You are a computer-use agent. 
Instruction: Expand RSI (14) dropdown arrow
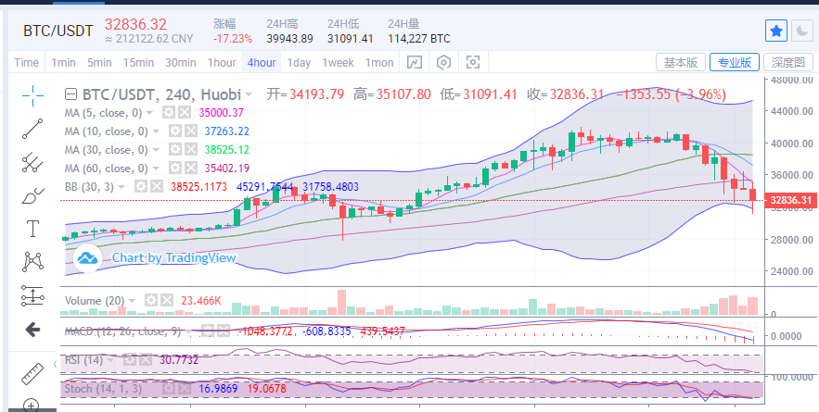coord(110,360)
